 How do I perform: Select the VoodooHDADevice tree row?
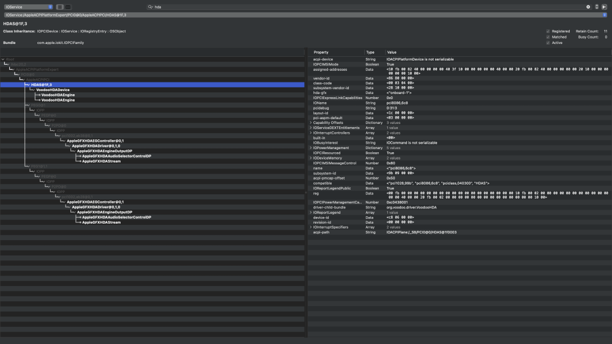[152, 90]
